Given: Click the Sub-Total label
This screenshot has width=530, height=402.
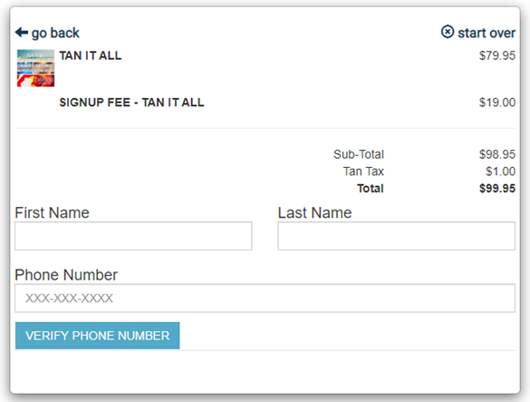Looking at the screenshot, I should (x=359, y=154).
